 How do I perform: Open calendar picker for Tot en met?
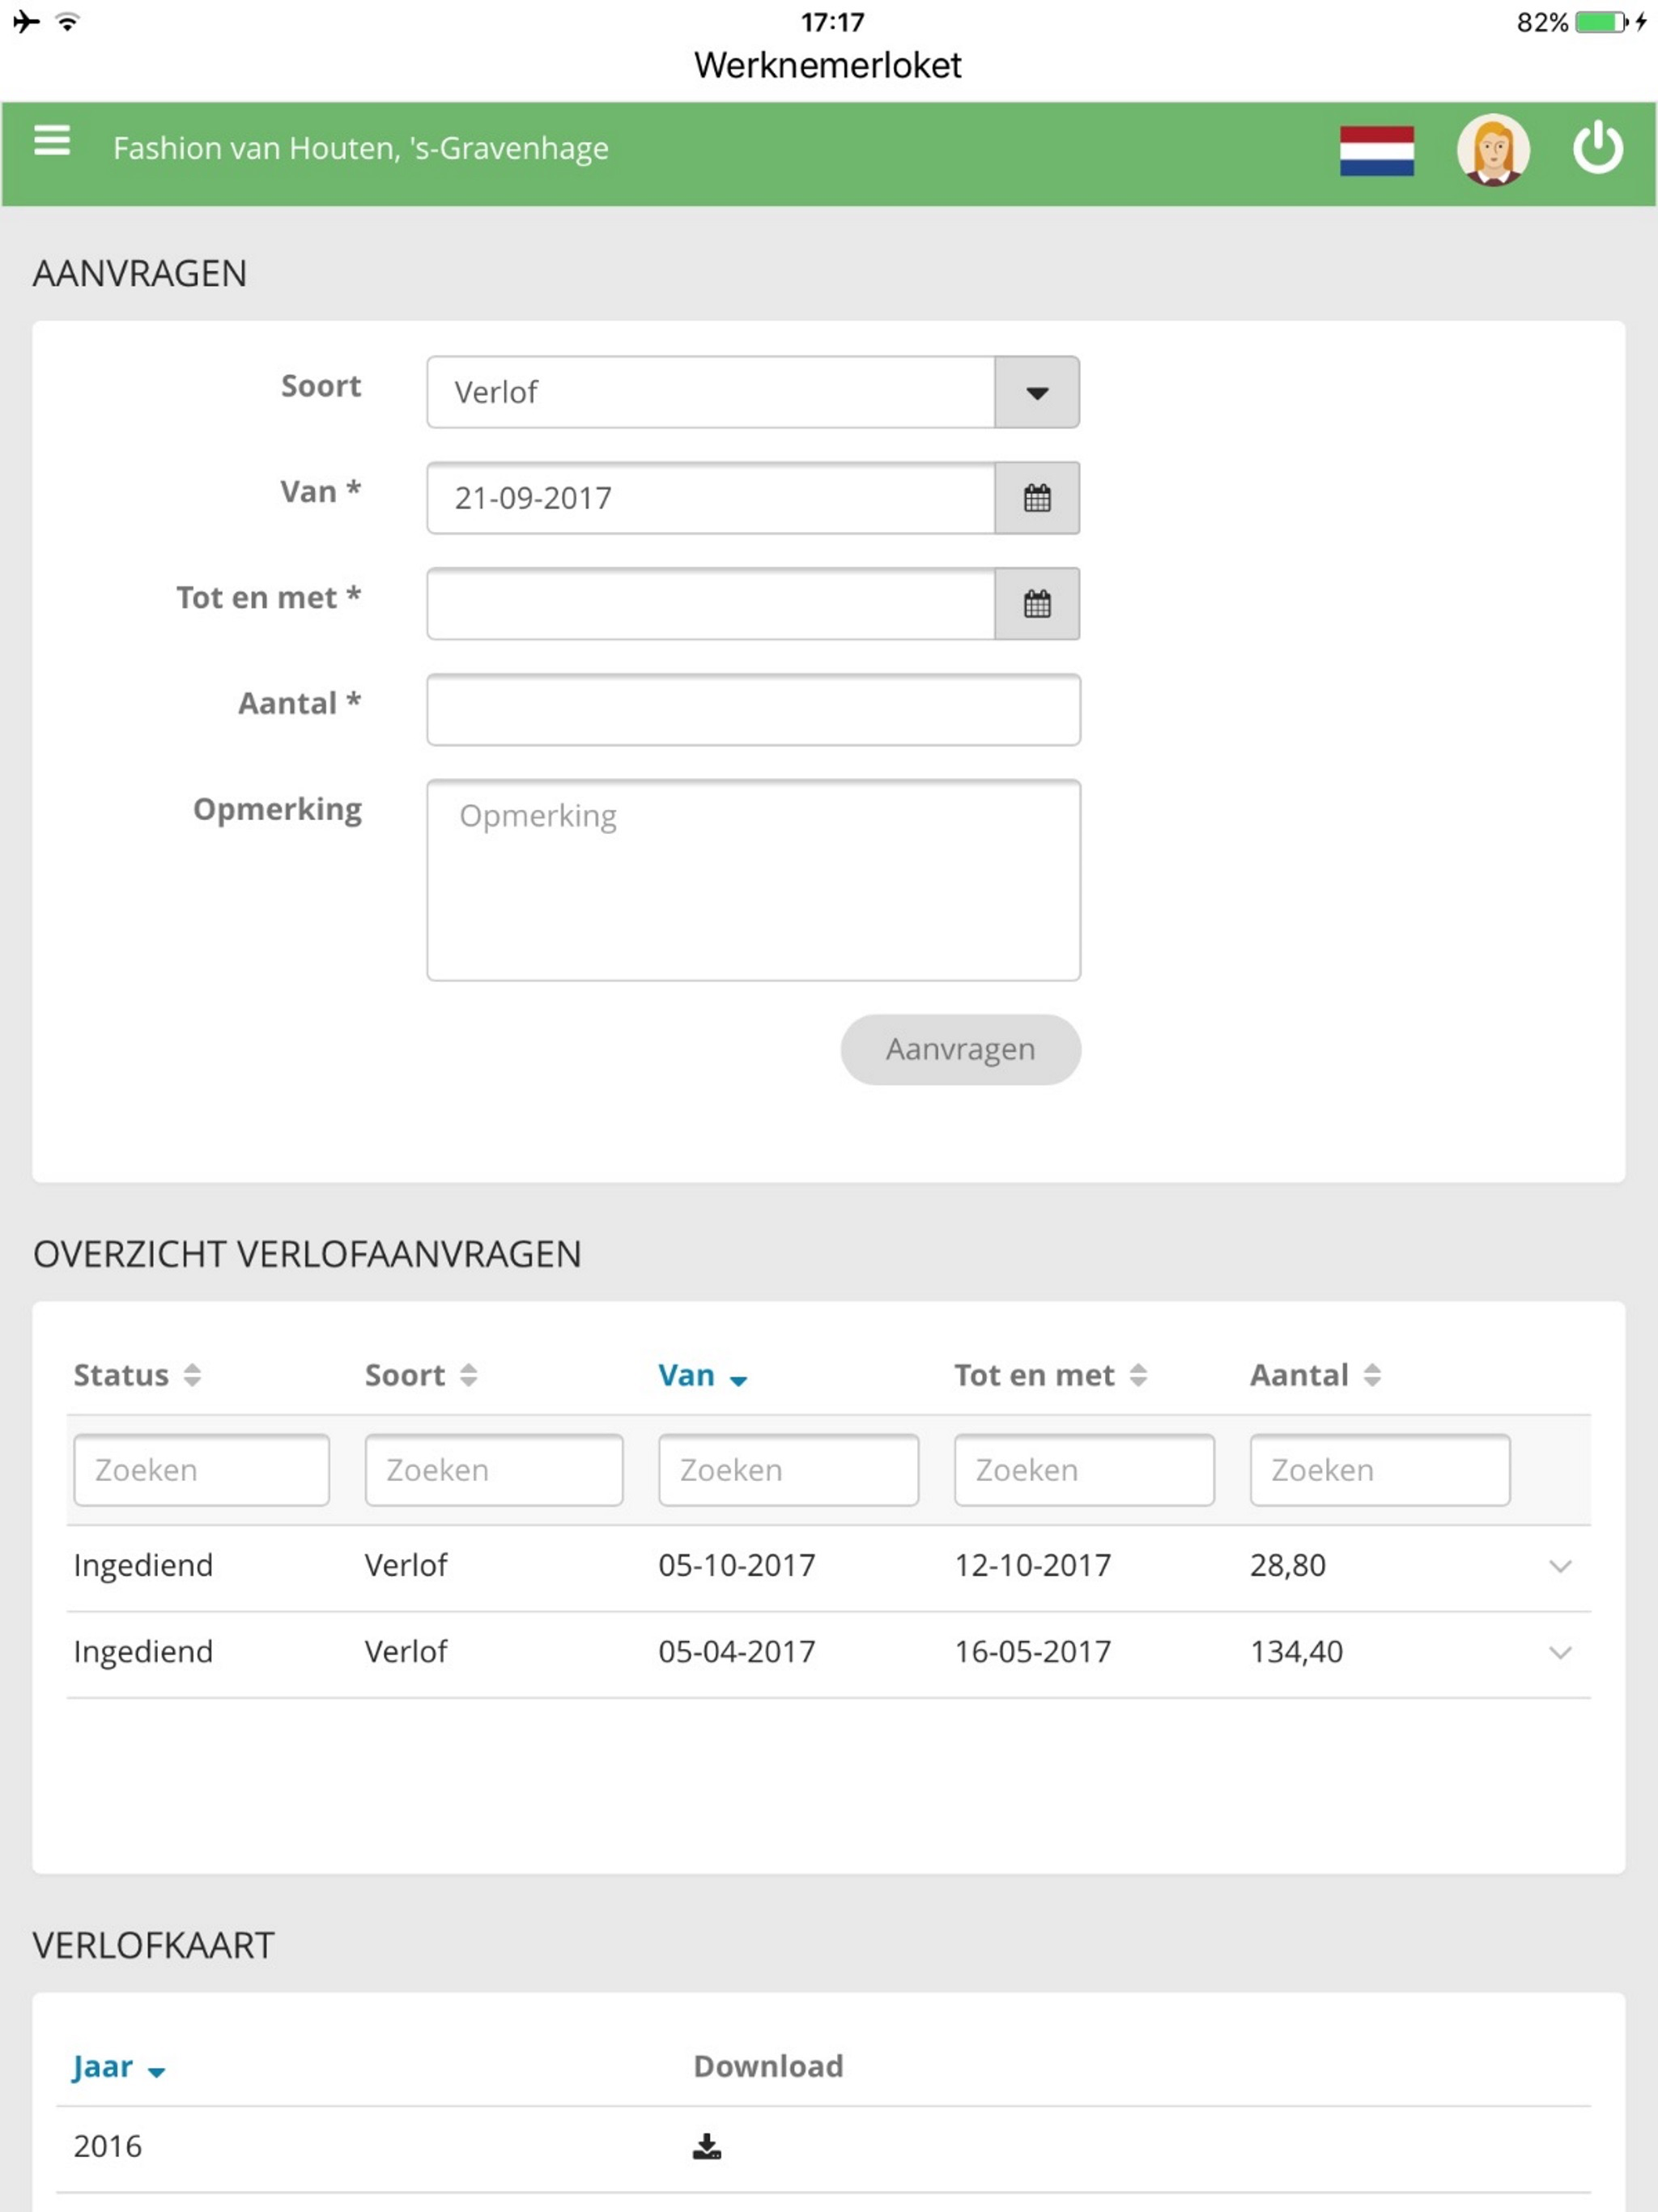[1037, 604]
